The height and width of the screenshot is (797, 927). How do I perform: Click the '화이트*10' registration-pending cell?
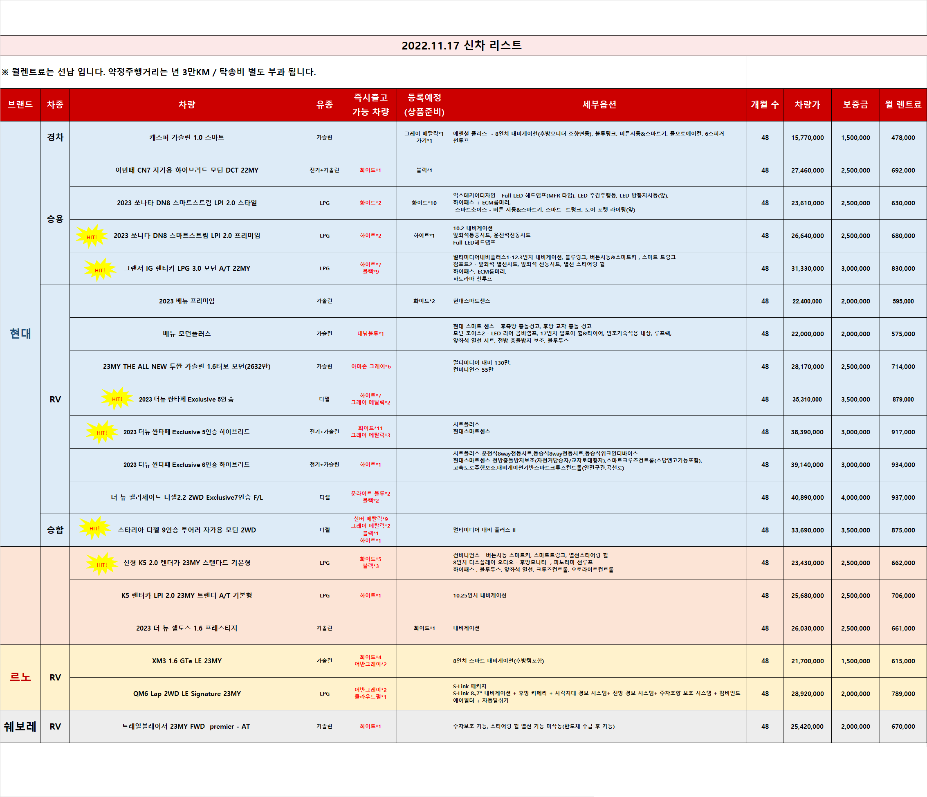coord(424,203)
